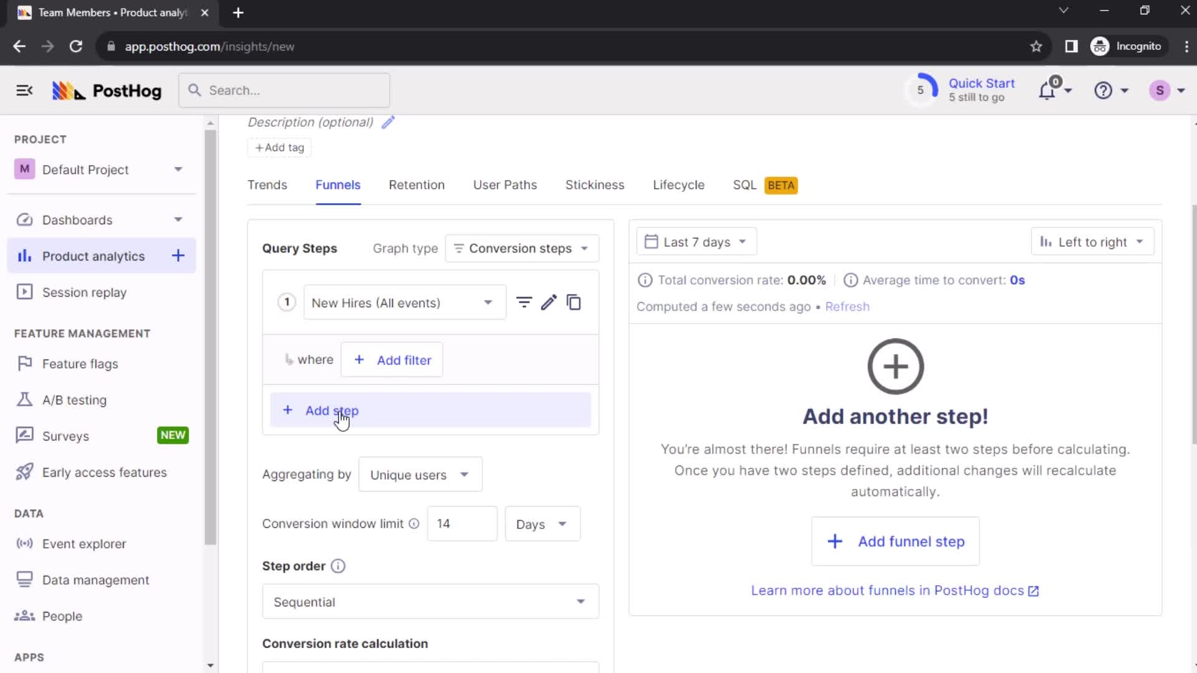Viewport: 1197px width, 673px height.
Task: Click Learn more about funnels in PostHog docs
Action: pos(895,590)
